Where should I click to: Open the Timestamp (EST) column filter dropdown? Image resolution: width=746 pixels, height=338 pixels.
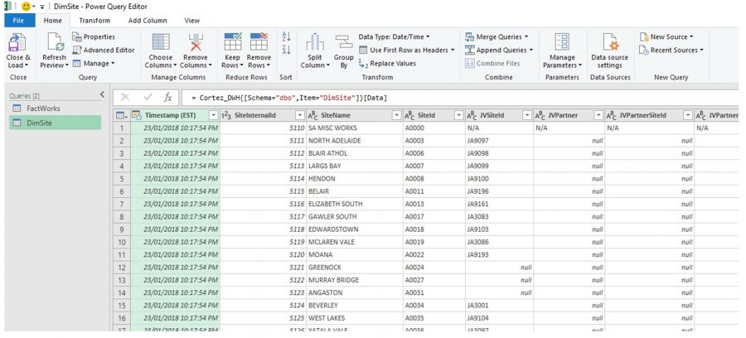[214, 115]
